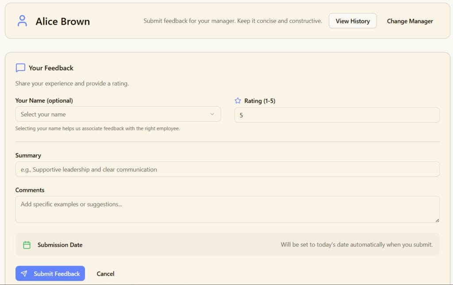
Task: Click the calendar icon next to Submission Date
Action: point(27,244)
